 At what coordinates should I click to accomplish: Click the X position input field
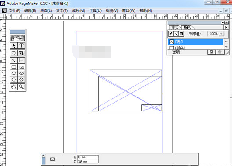click(x=88, y=157)
